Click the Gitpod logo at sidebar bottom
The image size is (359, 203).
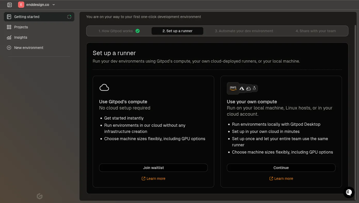coord(39,196)
